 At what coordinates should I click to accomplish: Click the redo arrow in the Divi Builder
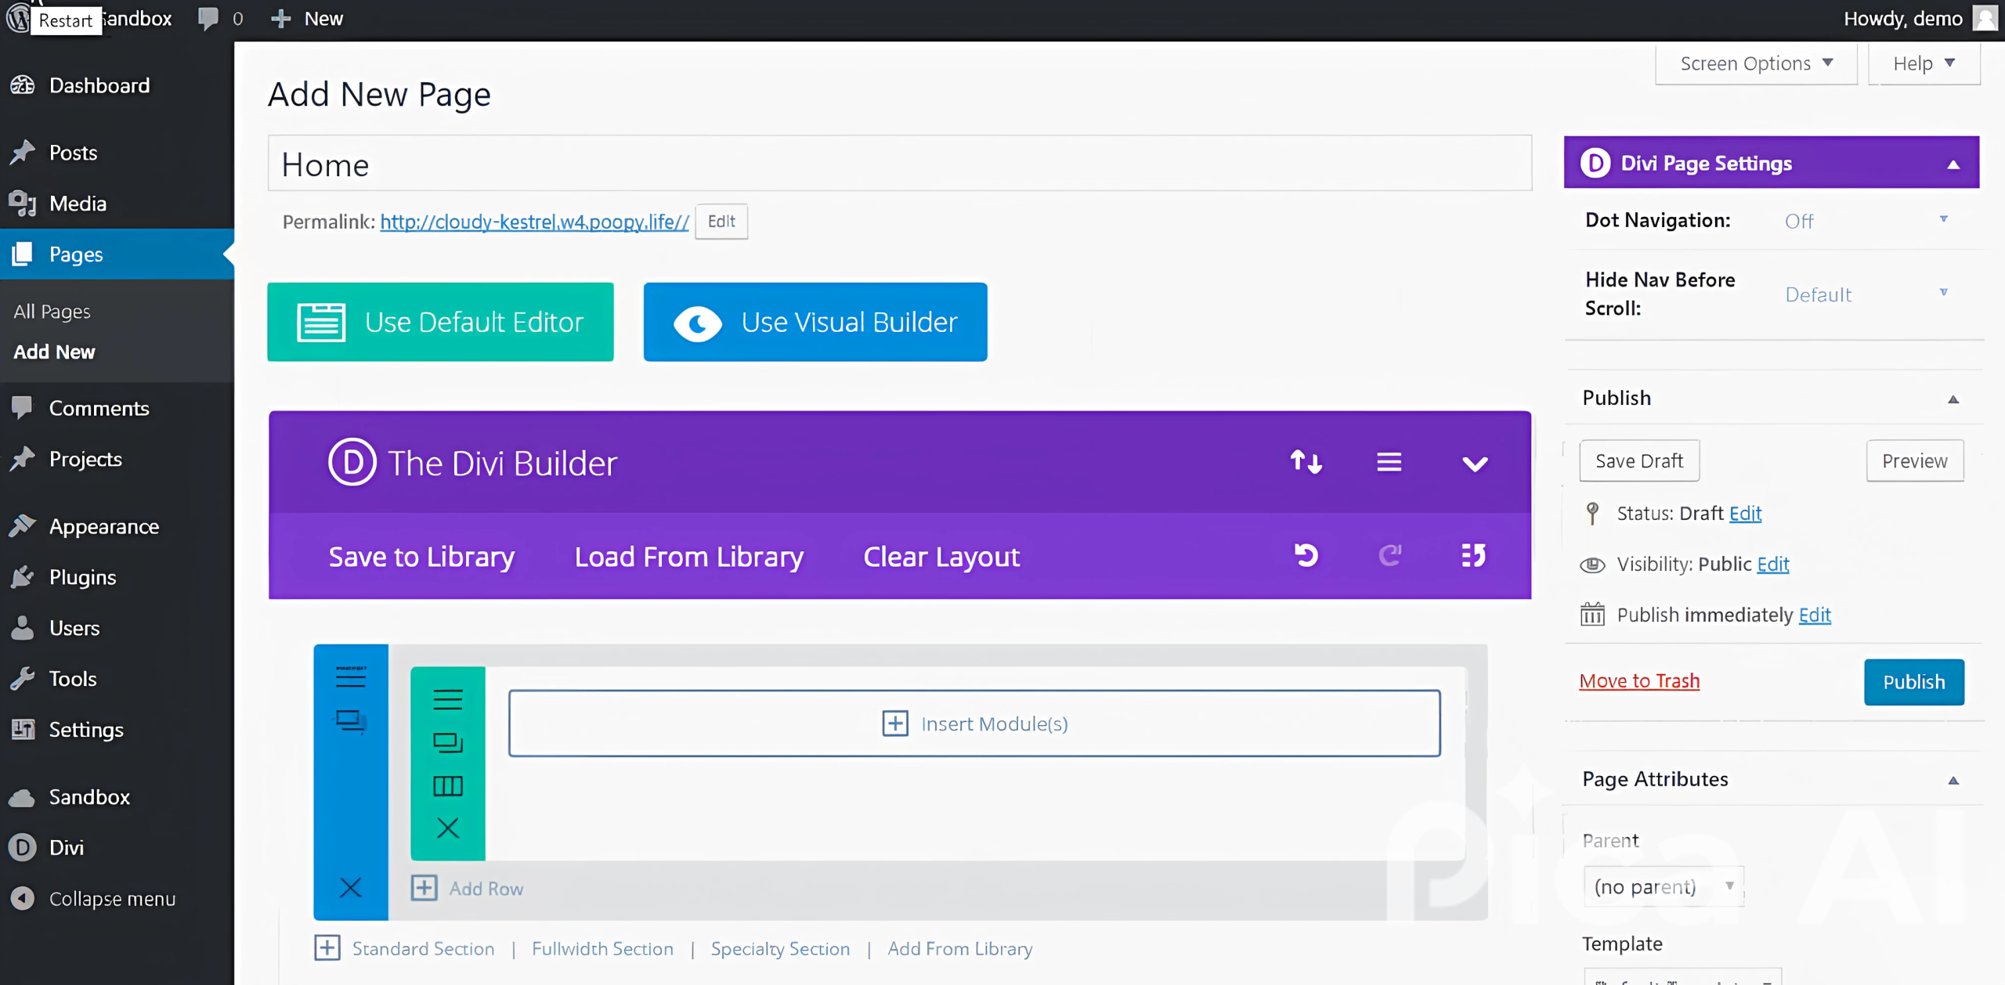(1389, 555)
